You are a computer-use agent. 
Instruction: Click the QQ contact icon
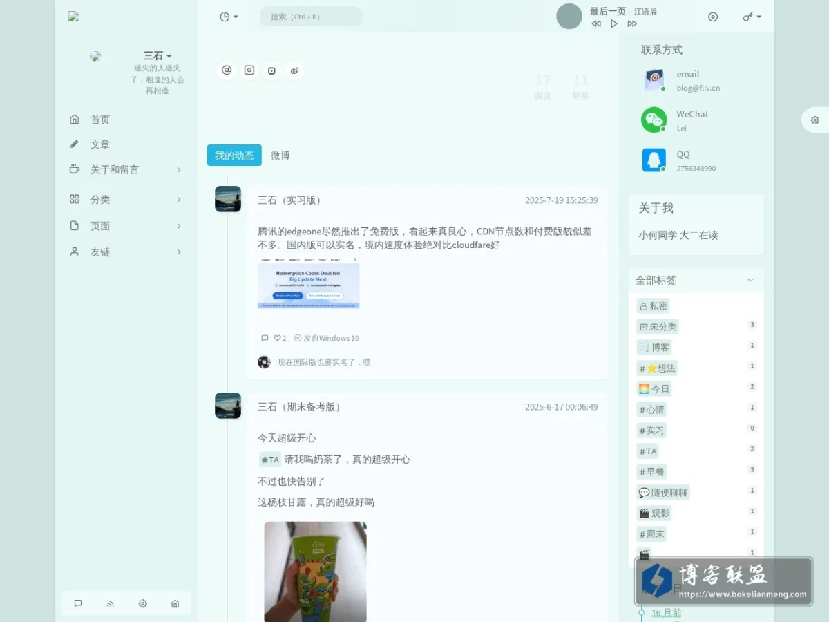coord(654,160)
